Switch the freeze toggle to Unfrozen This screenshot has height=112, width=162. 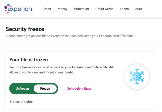(x=22, y=89)
